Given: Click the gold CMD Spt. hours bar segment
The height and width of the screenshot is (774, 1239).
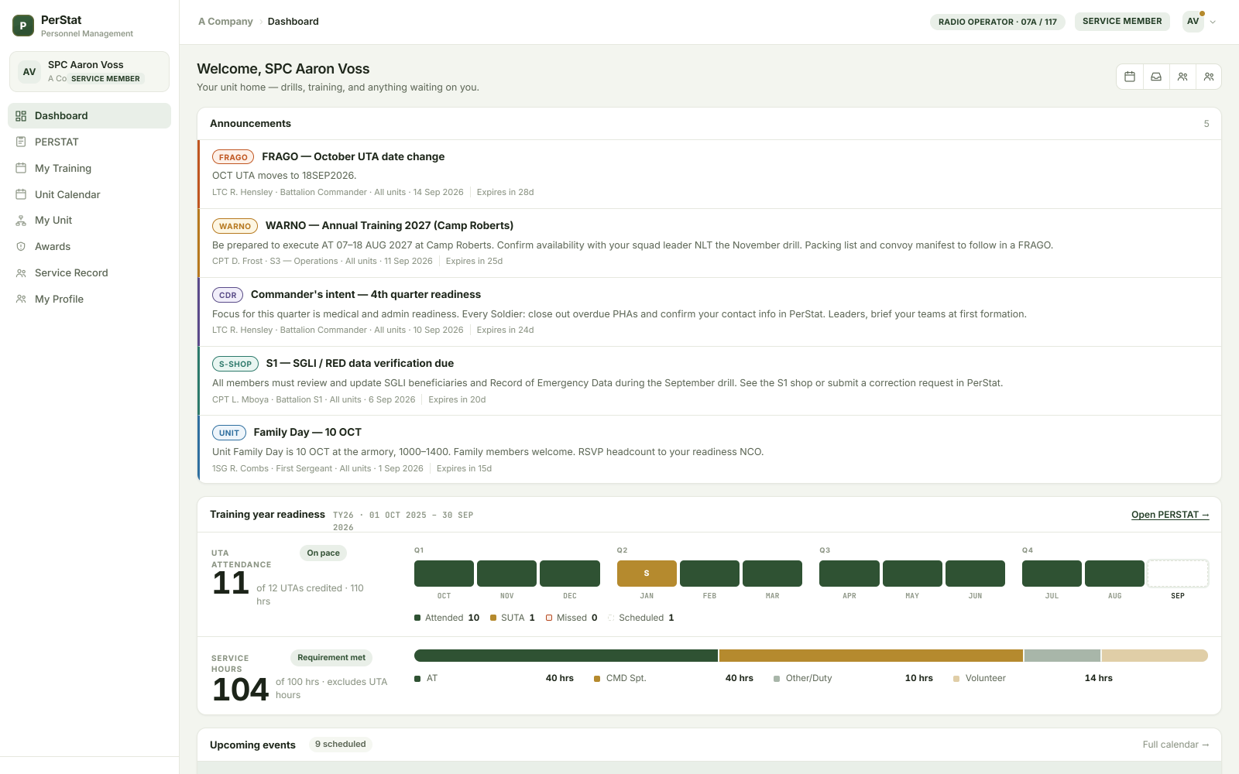Looking at the screenshot, I should [x=871, y=656].
